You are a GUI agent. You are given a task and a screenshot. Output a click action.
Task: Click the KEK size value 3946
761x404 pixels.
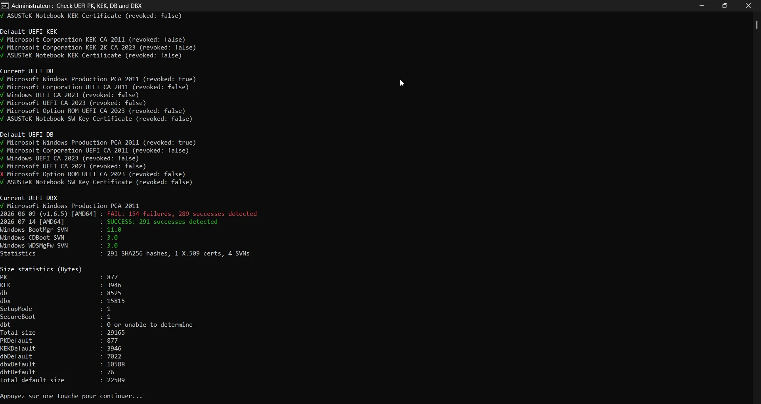(x=115, y=285)
